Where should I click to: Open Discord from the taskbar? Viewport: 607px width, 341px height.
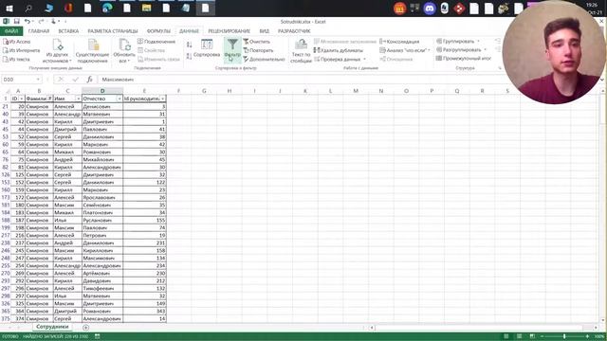coord(430,9)
